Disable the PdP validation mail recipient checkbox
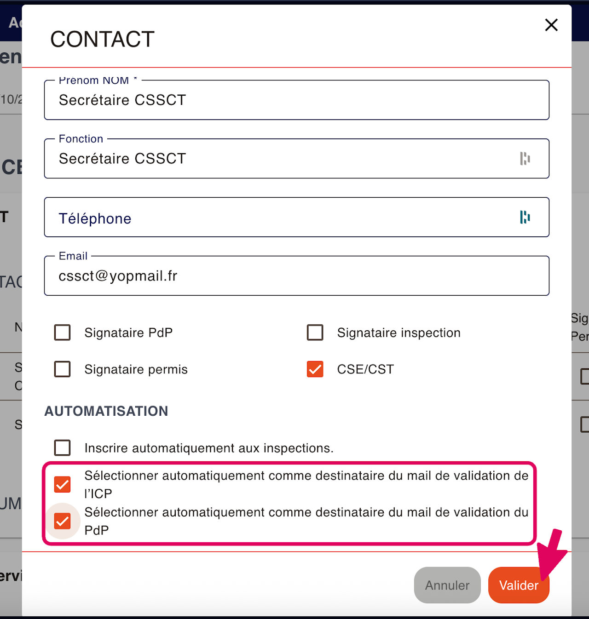Viewport: 589px width, 619px height. 63,521
